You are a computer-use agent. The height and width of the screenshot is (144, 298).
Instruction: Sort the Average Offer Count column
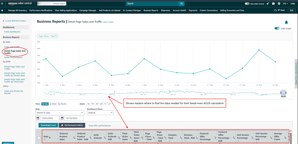click(x=286, y=138)
